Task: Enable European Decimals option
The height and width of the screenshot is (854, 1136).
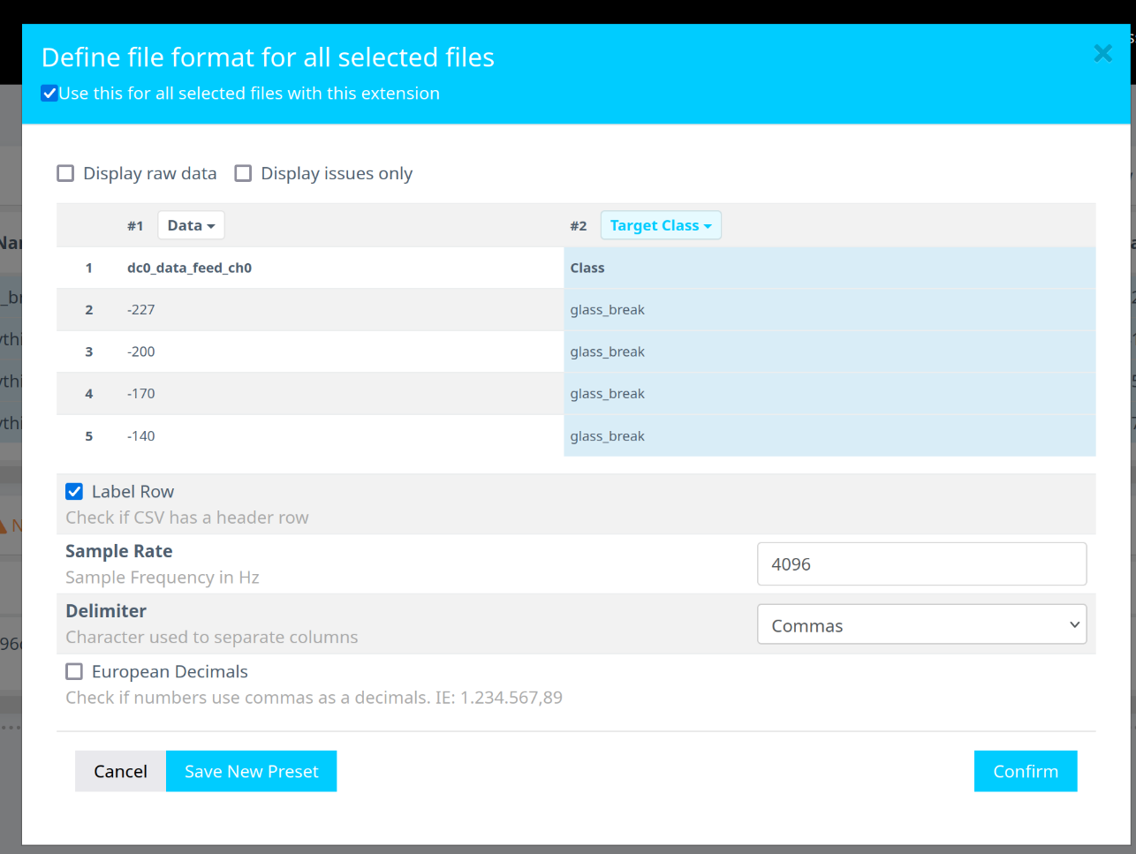Action: tap(74, 672)
